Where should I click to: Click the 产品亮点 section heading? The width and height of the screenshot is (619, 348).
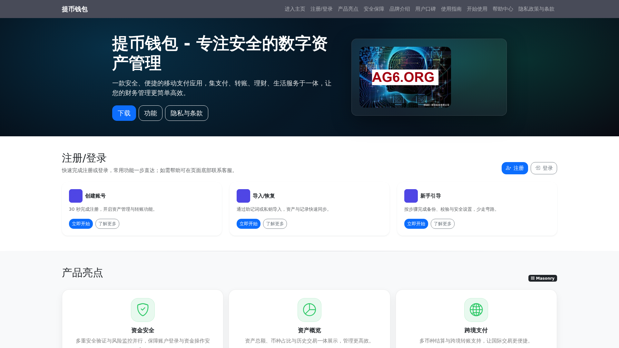click(x=83, y=273)
